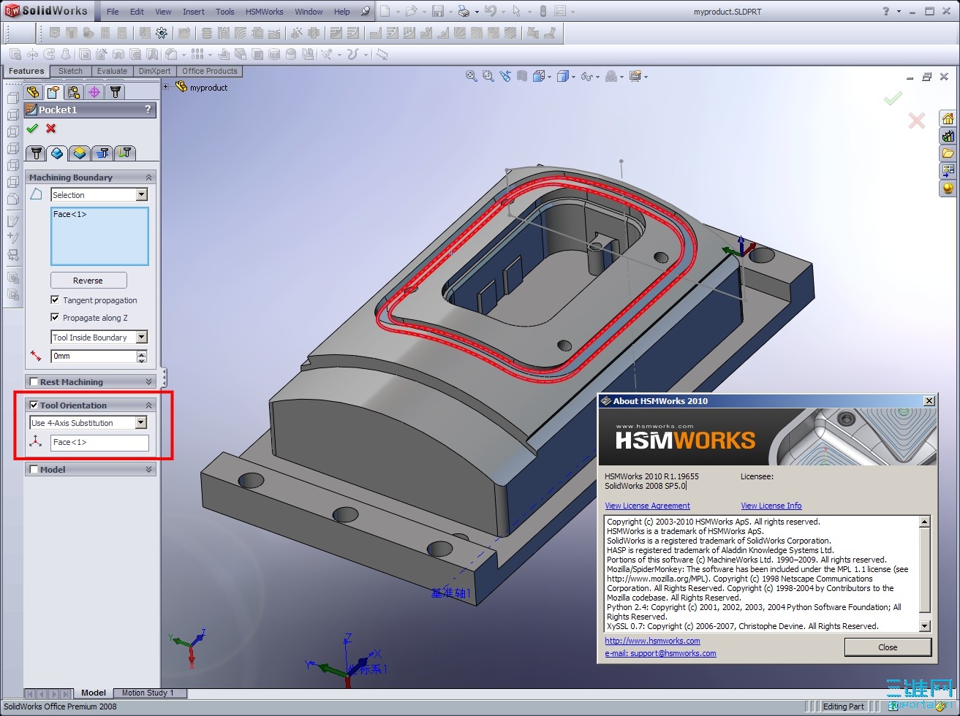Viewport: 960px width, 716px height.
Task: Click the Tool Orientation Face<1> field
Action: (99, 442)
